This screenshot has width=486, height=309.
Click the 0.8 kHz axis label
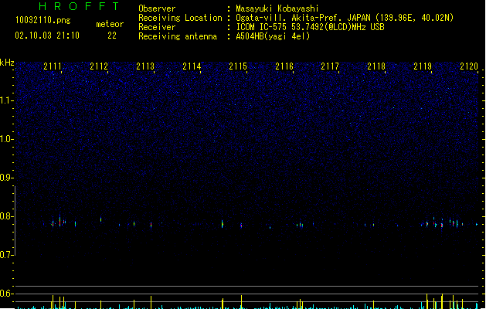[x=7, y=216]
